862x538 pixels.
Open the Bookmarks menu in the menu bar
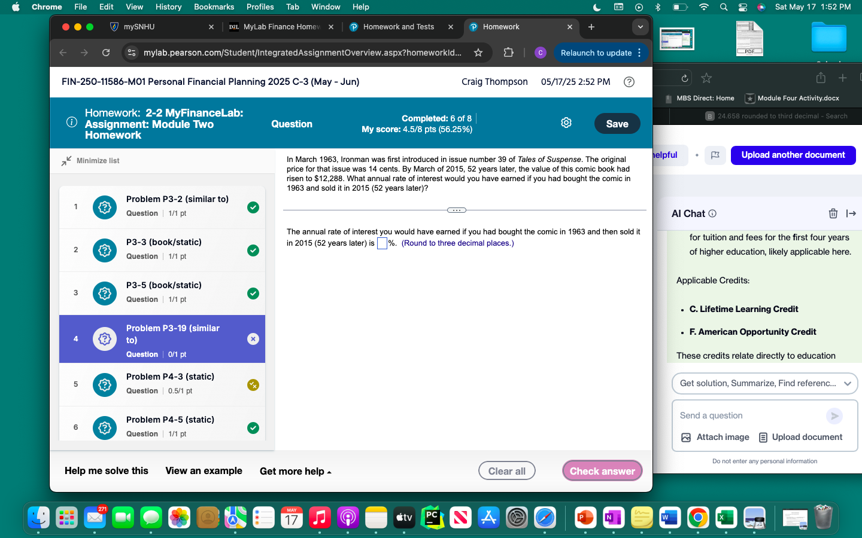(214, 7)
